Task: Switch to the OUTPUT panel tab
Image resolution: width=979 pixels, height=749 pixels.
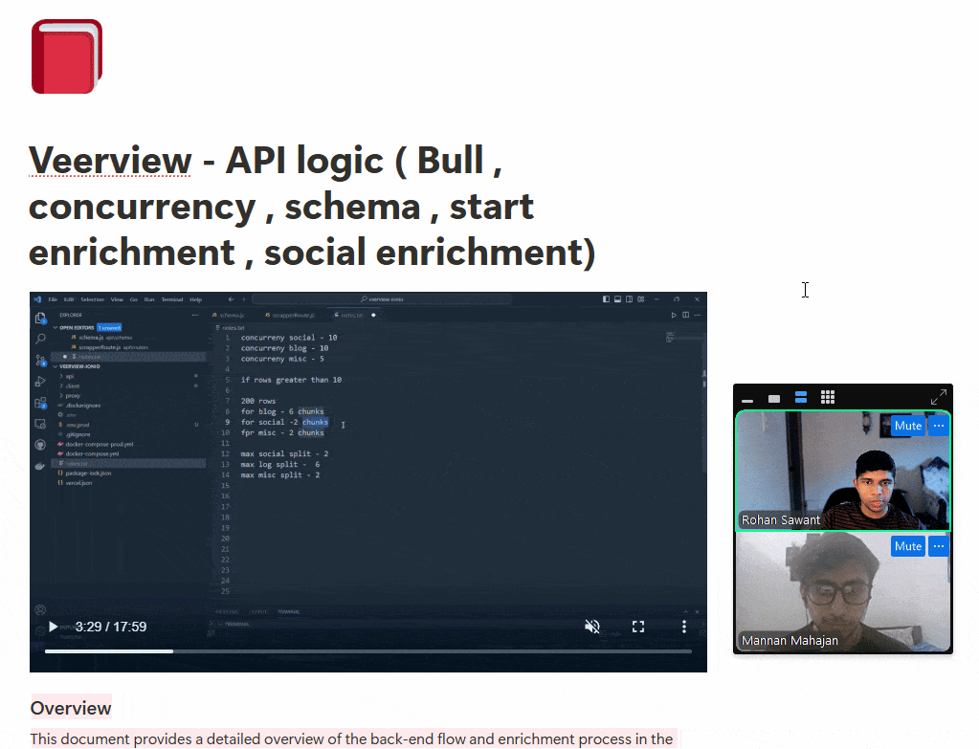Action: pos(257,611)
